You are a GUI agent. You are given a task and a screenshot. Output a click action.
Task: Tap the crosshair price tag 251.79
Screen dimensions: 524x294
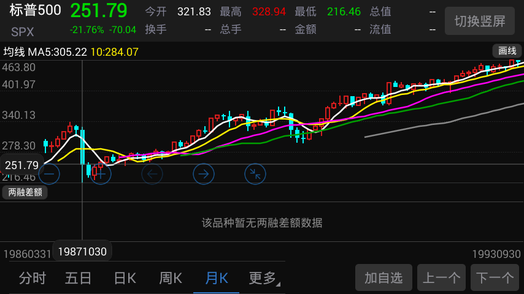coord(21,165)
